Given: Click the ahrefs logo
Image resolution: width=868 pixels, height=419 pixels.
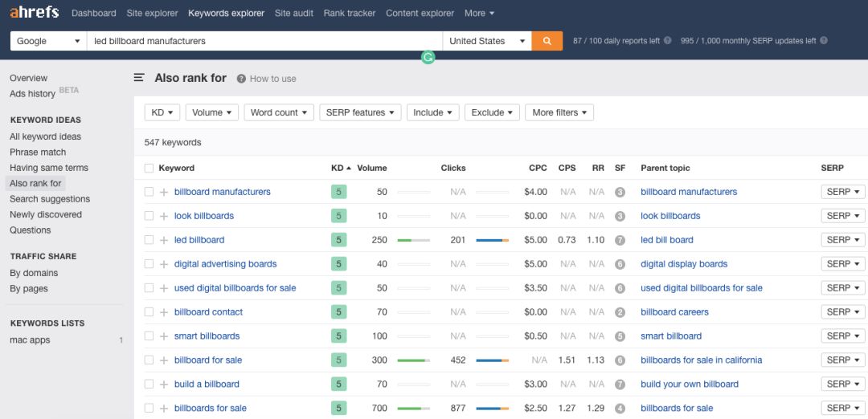Looking at the screenshot, I should (x=35, y=12).
